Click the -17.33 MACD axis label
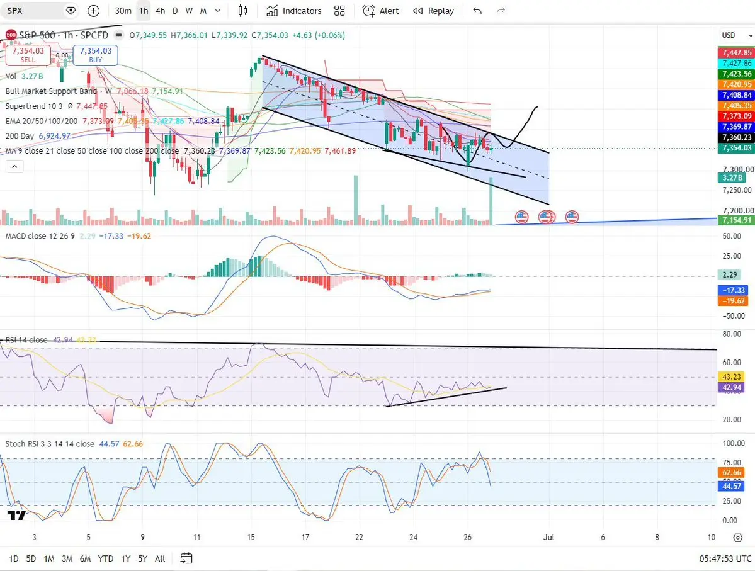 tap(733, 290)
